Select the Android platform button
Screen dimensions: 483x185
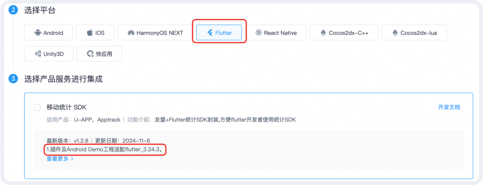coord(49,33)
